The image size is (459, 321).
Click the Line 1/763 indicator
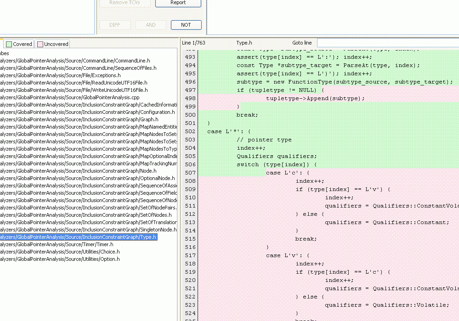point(193,42)
